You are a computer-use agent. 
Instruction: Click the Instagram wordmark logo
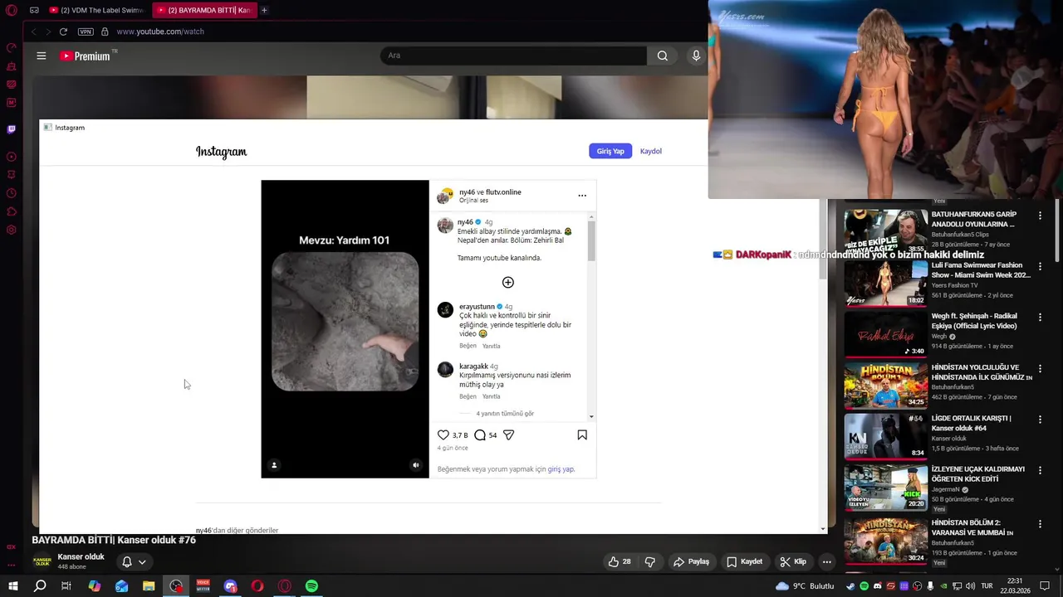(221, 152)
